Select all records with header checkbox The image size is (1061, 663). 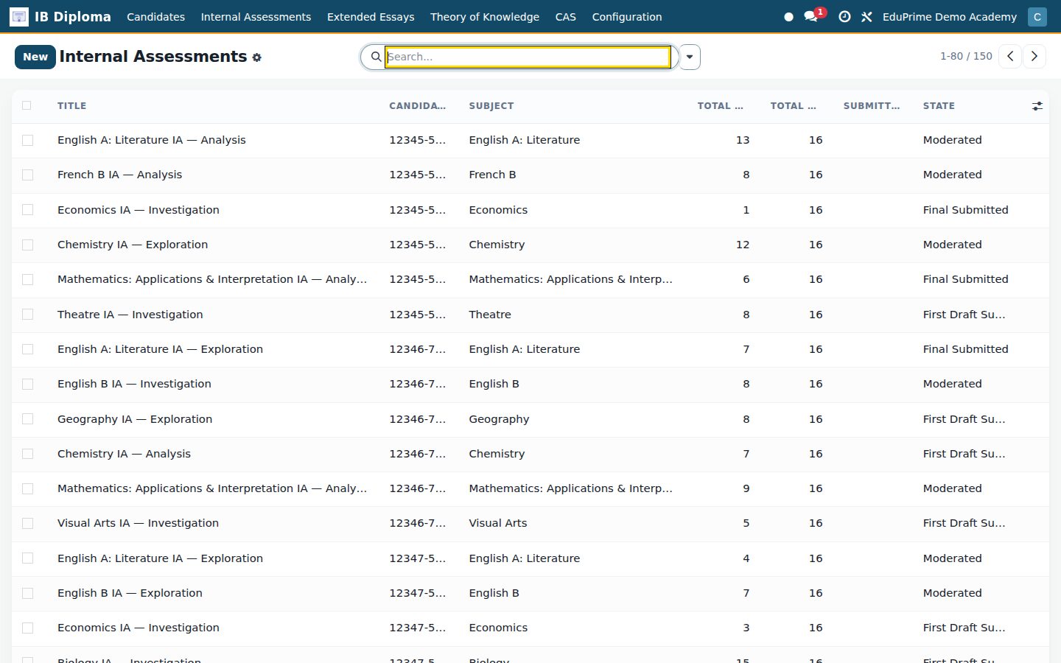coord(27,105)
